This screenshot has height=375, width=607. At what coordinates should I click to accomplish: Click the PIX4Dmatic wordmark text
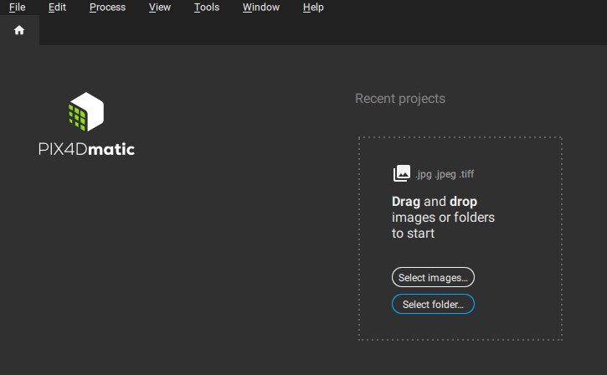point(86,150)
